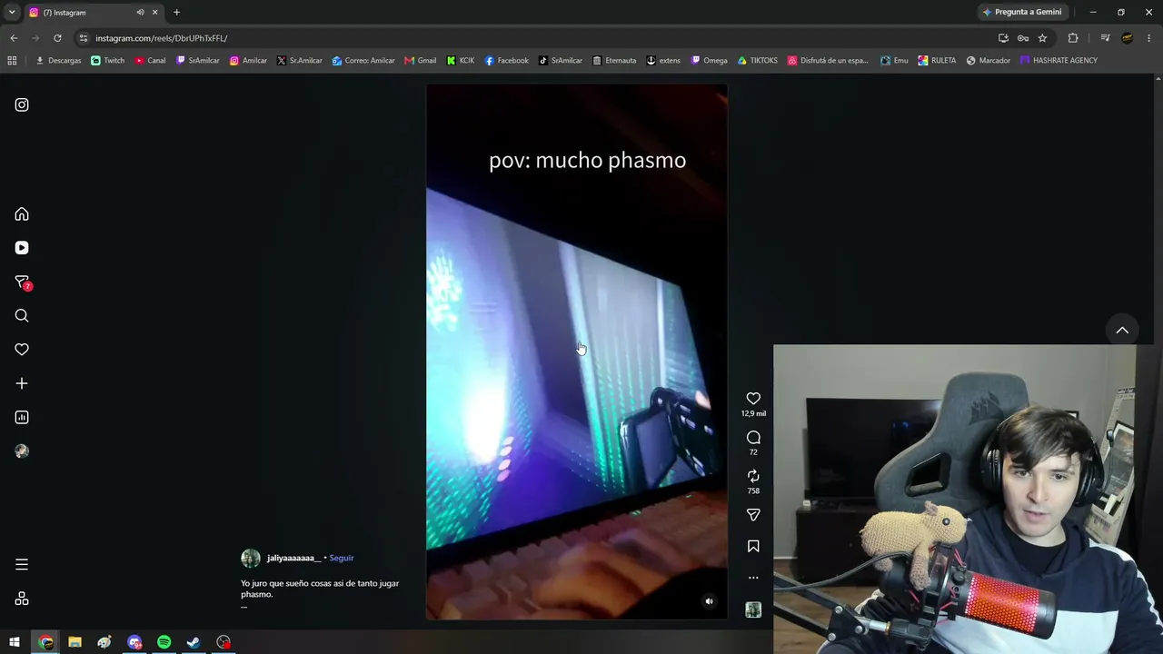This screenshot has height=654, width=1163.
Task: Bookmark this page with star icon
Action: (1042, 38)
